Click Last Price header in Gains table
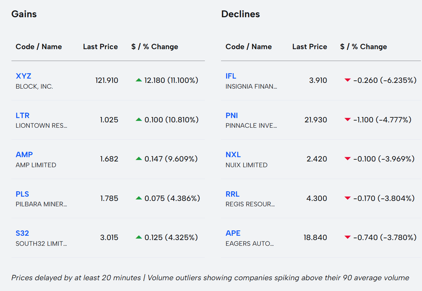Image resolution: width=422 pixels, height=291 pixels. click(x=100, y=47)
